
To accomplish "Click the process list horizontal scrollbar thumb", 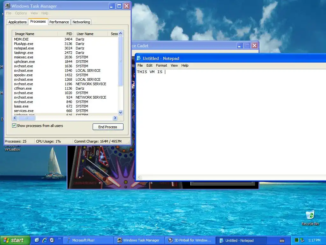I will coord(26,118).
